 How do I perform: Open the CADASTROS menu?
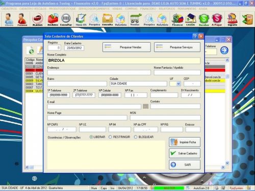tap(9, 9)
